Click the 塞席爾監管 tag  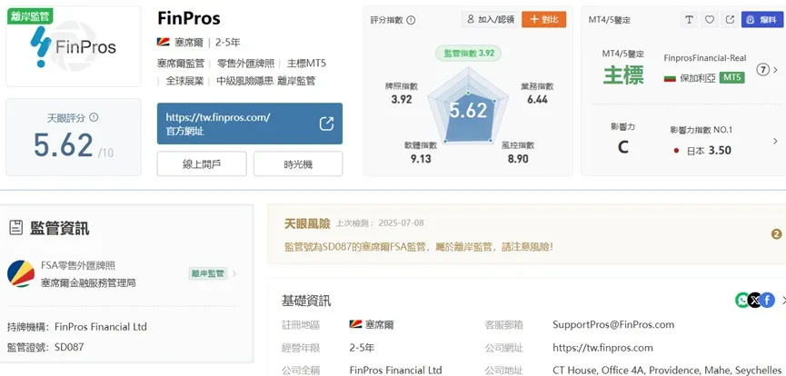(x=181, y=64)
